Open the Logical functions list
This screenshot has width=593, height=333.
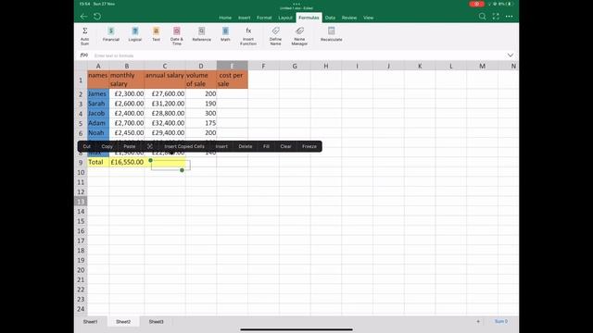click(135, 34)
